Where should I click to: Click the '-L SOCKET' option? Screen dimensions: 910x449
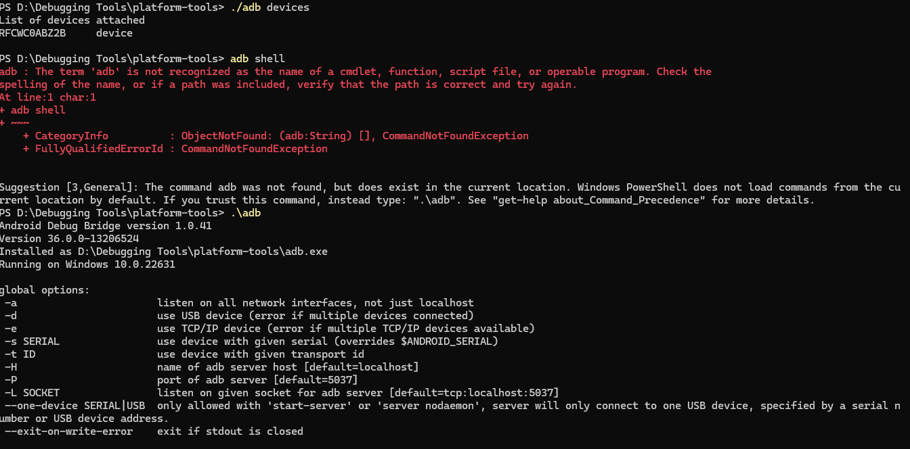(32, 393)
